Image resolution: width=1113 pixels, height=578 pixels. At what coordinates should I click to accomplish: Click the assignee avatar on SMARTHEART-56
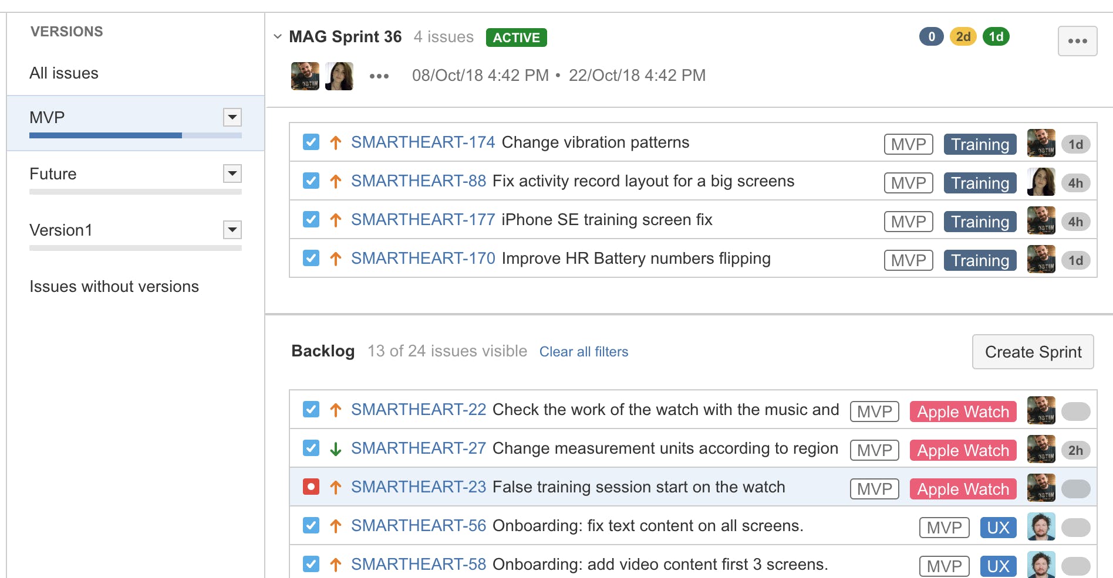click(x=1041, y=526)
